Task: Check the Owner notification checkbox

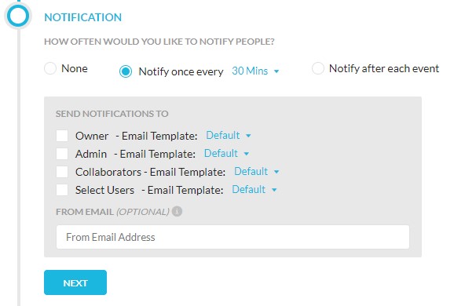Action: pos(62,136)
